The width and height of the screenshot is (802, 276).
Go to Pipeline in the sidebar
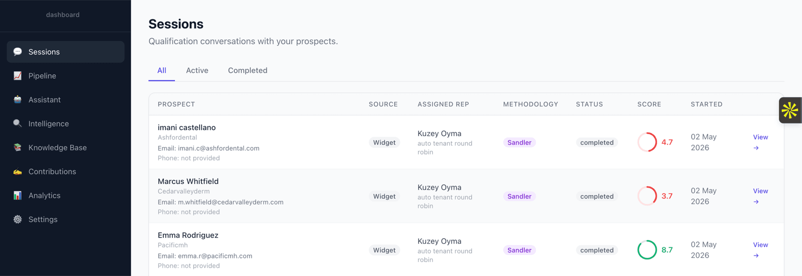(66, 76)
